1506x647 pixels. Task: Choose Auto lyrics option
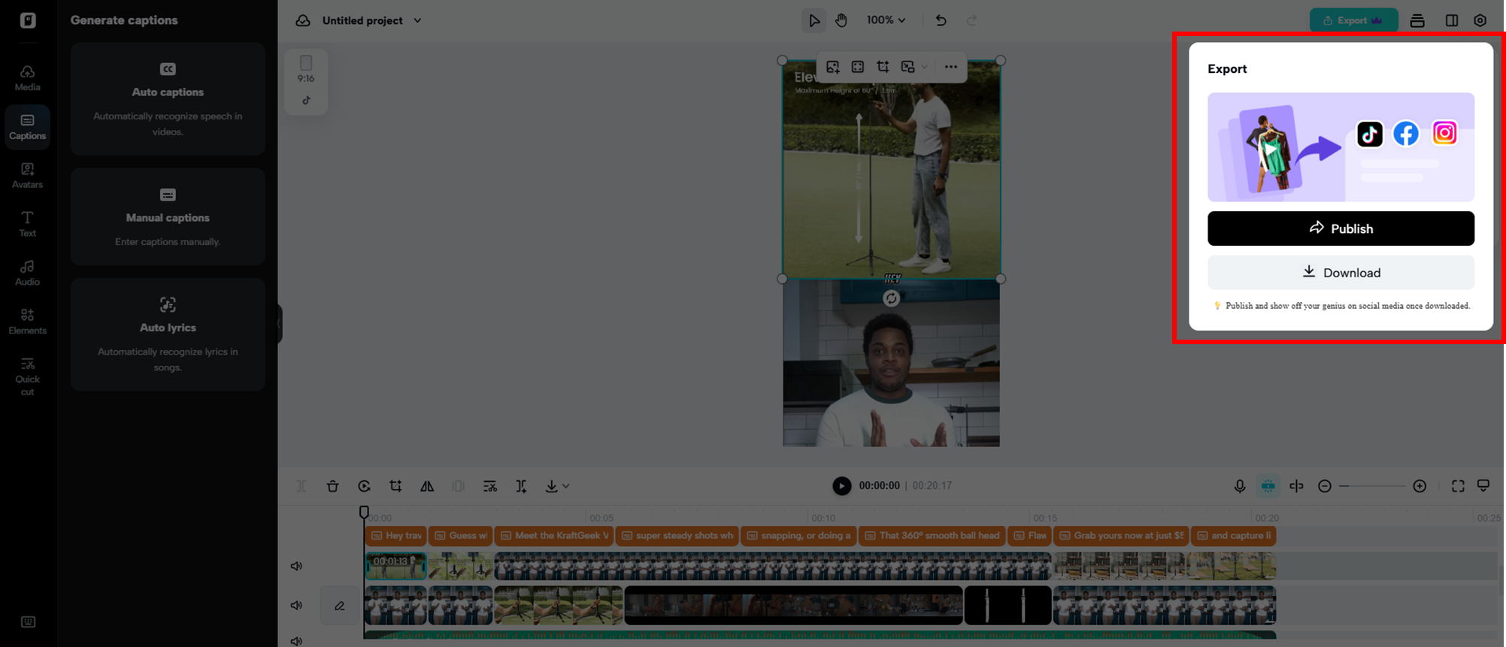click(x=168, y=334)
